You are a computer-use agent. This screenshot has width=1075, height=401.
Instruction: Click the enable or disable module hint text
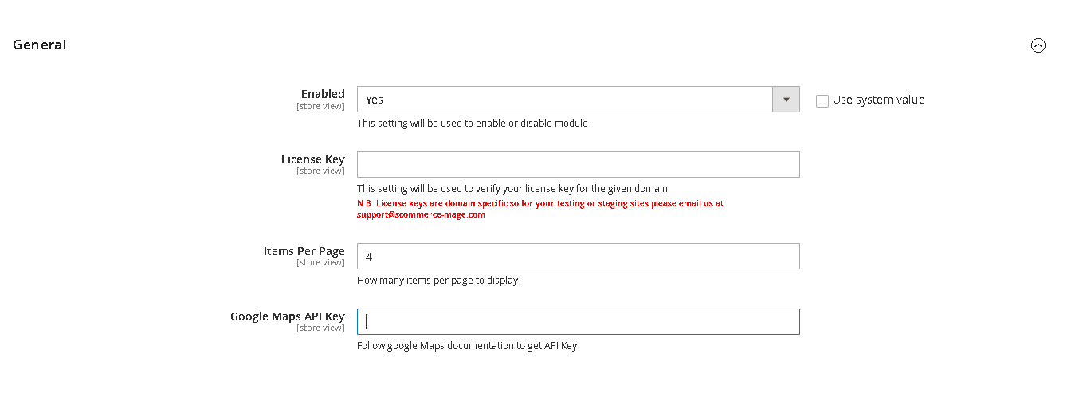click(x=472, y=124)
